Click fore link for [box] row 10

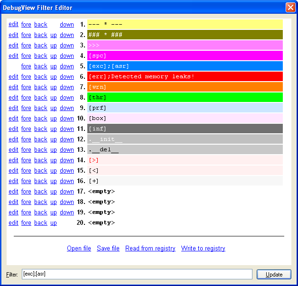(26, 118)
